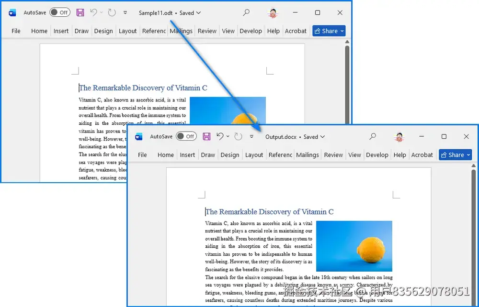Click Save icon in Sample11.odt window
The image size is (479, 307).
coord(80,12)
